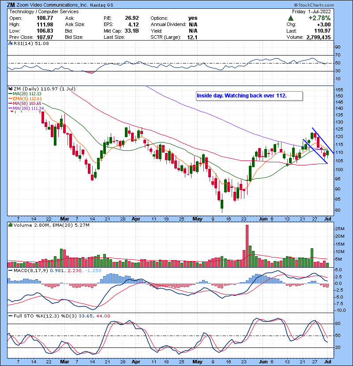Screen dimensions: 353x366
Task: Click the candlestick icon beside ZM (Daily)
Action: click(10, 89)
